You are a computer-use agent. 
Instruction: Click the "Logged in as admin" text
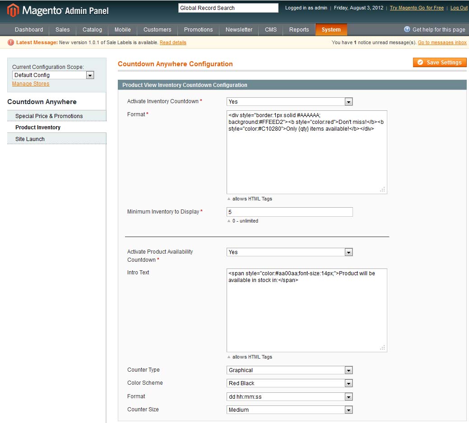306,8
